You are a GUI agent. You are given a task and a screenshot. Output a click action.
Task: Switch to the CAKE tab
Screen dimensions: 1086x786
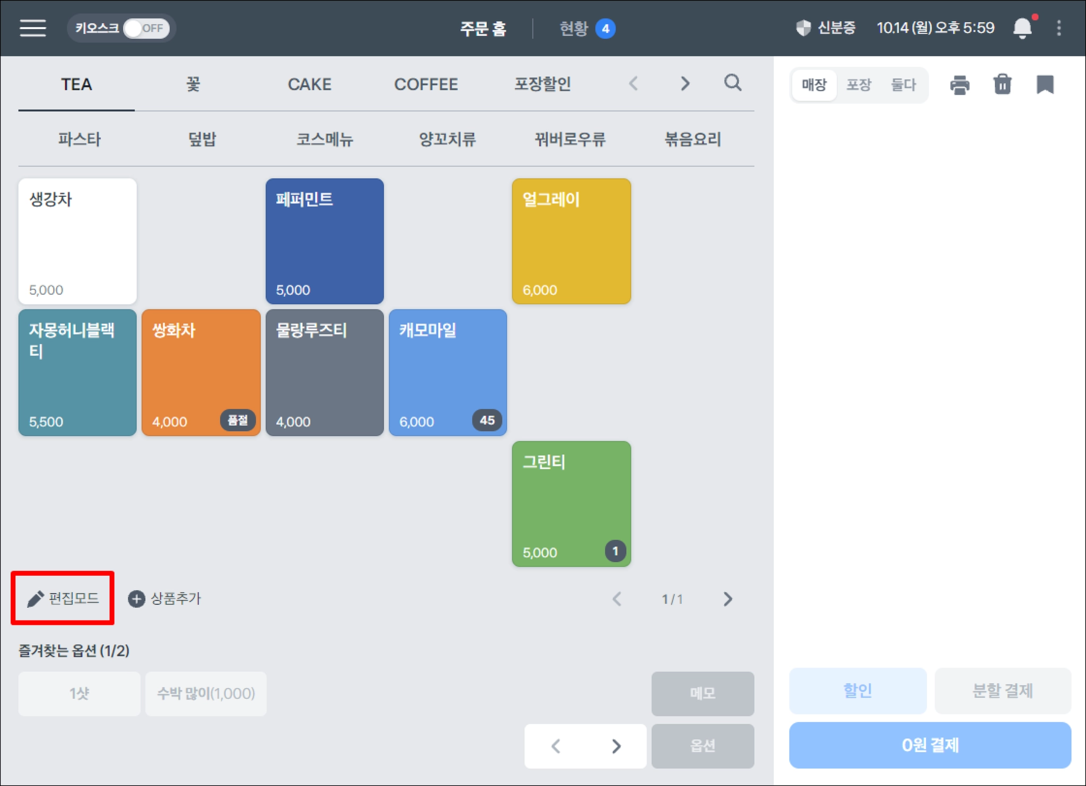pyautogui.click(x=309, y=84)
